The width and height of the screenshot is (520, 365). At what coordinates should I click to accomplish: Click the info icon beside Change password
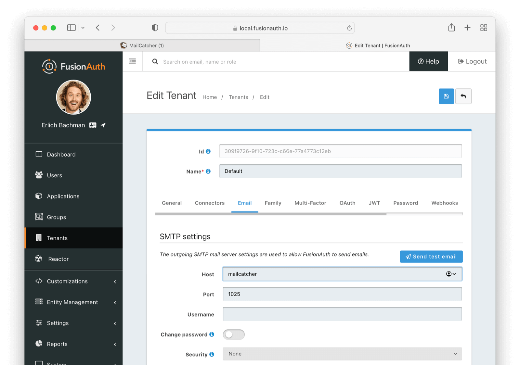(x=212, y=334)
